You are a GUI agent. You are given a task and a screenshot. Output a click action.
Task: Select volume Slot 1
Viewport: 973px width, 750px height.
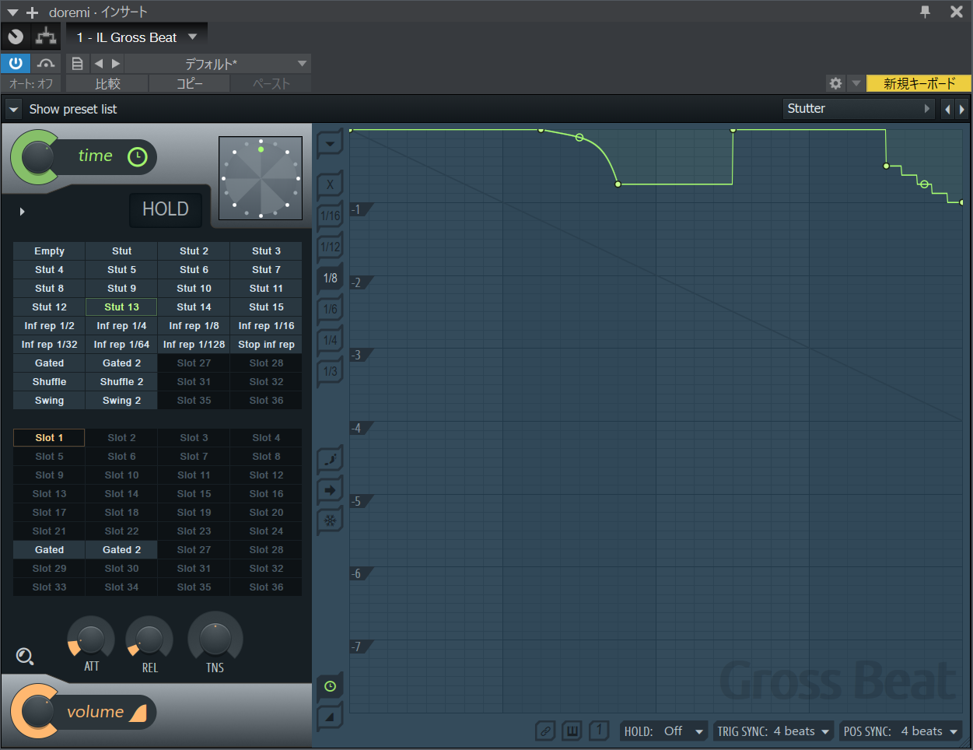(x=49, y=438)
